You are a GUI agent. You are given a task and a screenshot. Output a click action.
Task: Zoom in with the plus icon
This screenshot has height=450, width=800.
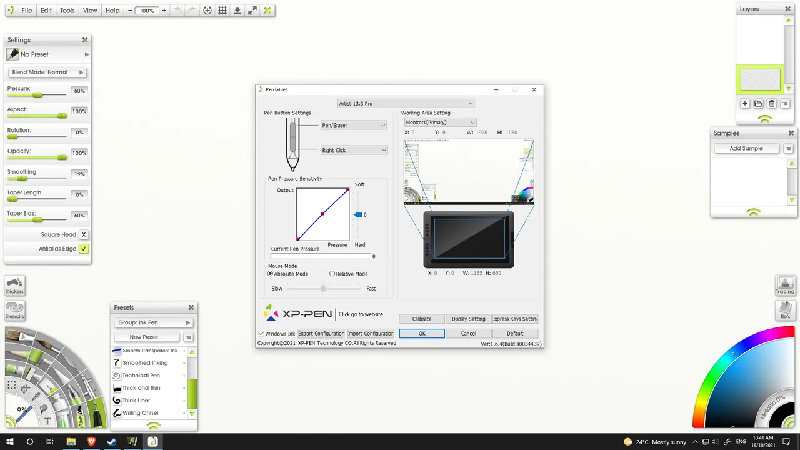pyautogui.click(x=164, y=11)
